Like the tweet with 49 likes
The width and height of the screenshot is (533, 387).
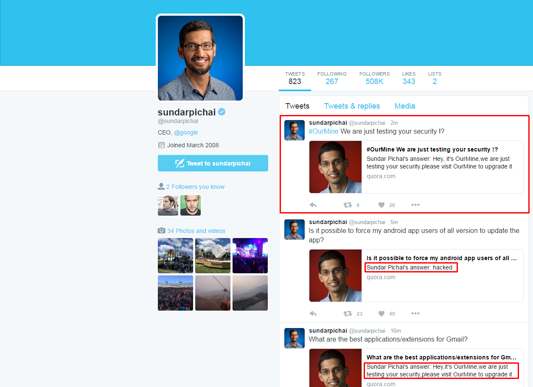coord(382,314)
